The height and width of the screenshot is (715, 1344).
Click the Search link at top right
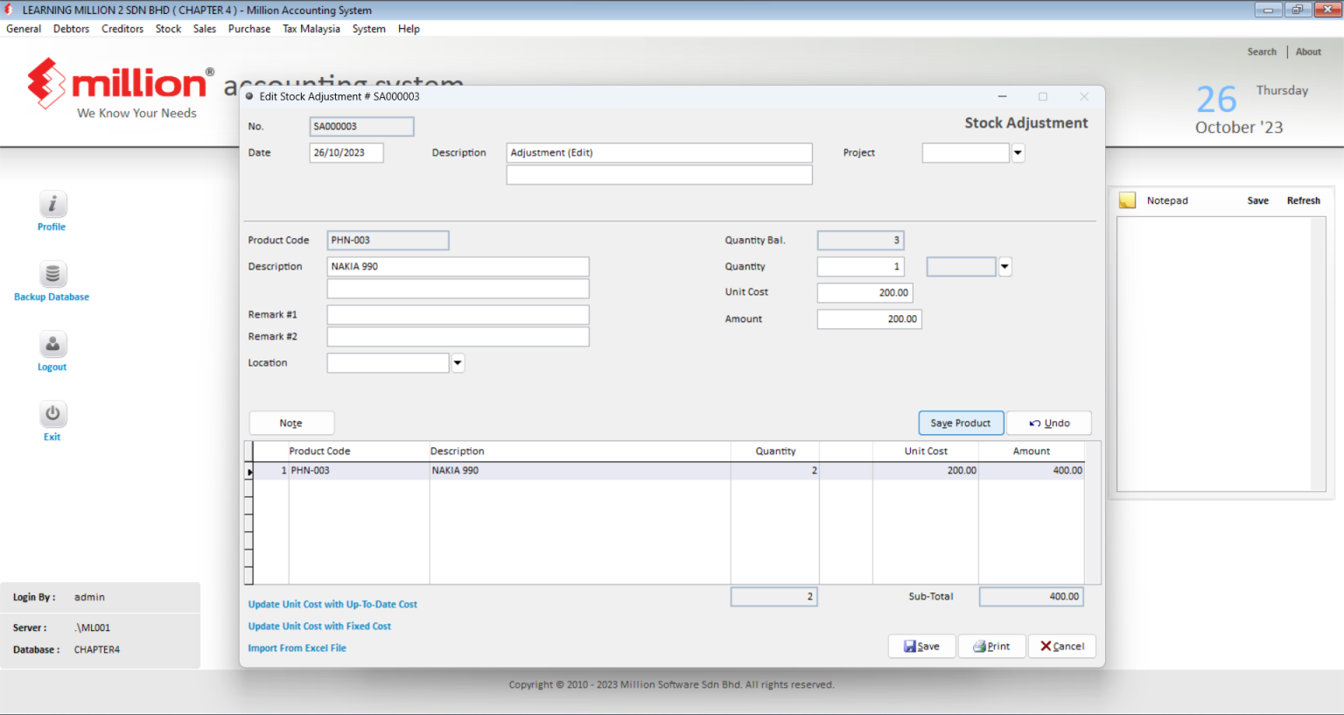[x=1262, y=52]
